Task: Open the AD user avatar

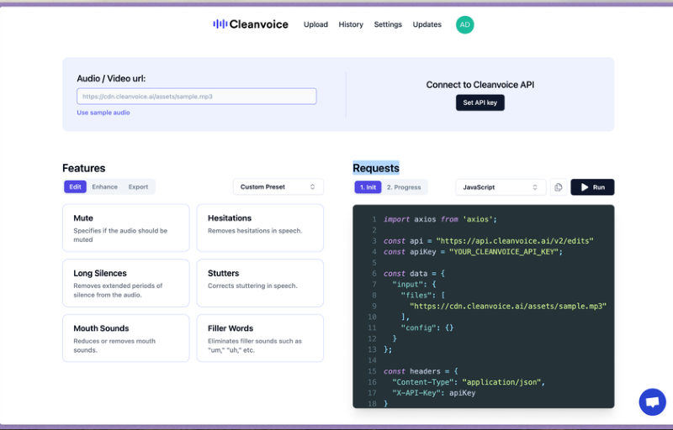Action: point(464,24)
